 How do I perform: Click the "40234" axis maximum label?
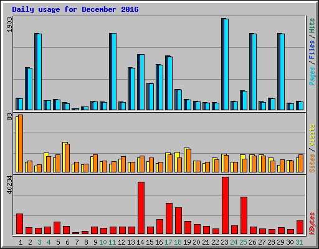pos(9,185)
